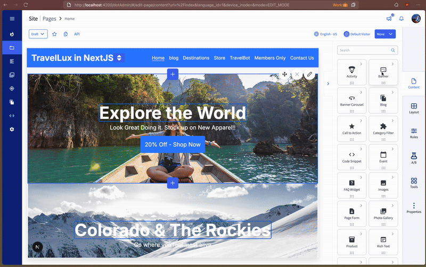426x267 pixels.
Task: Open the settings gear in left sidebar
Action: 12,130
